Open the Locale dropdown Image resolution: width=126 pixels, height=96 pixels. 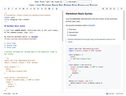(64, 2)
